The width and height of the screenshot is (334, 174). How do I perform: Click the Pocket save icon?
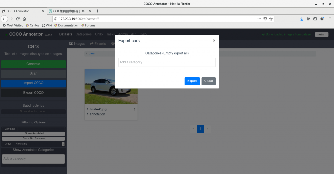tap(265, 19)
